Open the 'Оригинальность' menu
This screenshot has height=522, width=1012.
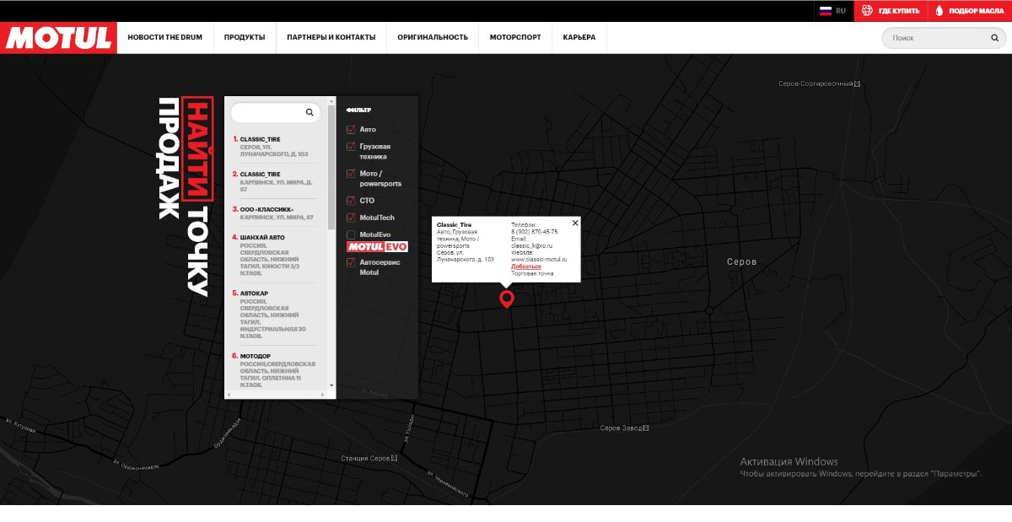click(x=433, y=38)
